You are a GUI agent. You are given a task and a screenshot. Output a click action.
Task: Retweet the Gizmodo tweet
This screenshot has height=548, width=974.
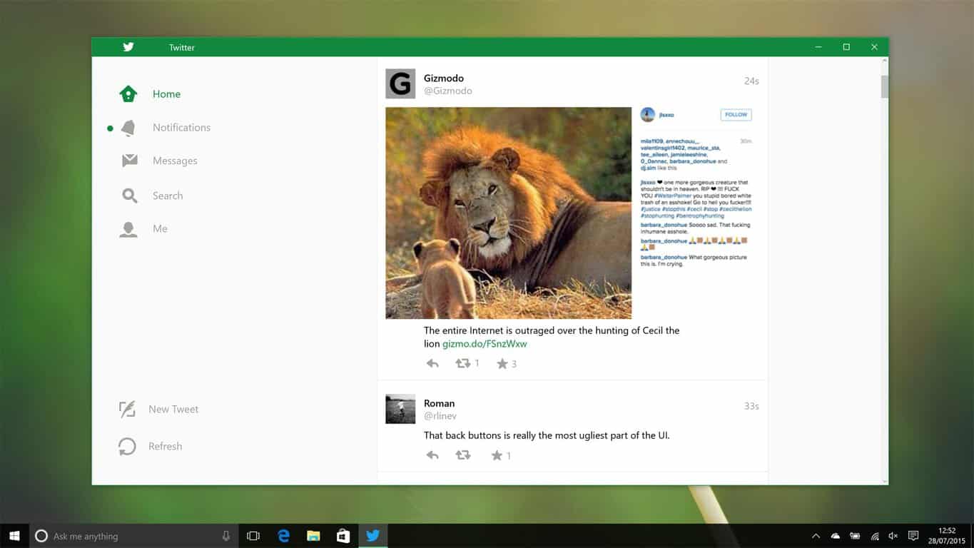click(463, 364)
